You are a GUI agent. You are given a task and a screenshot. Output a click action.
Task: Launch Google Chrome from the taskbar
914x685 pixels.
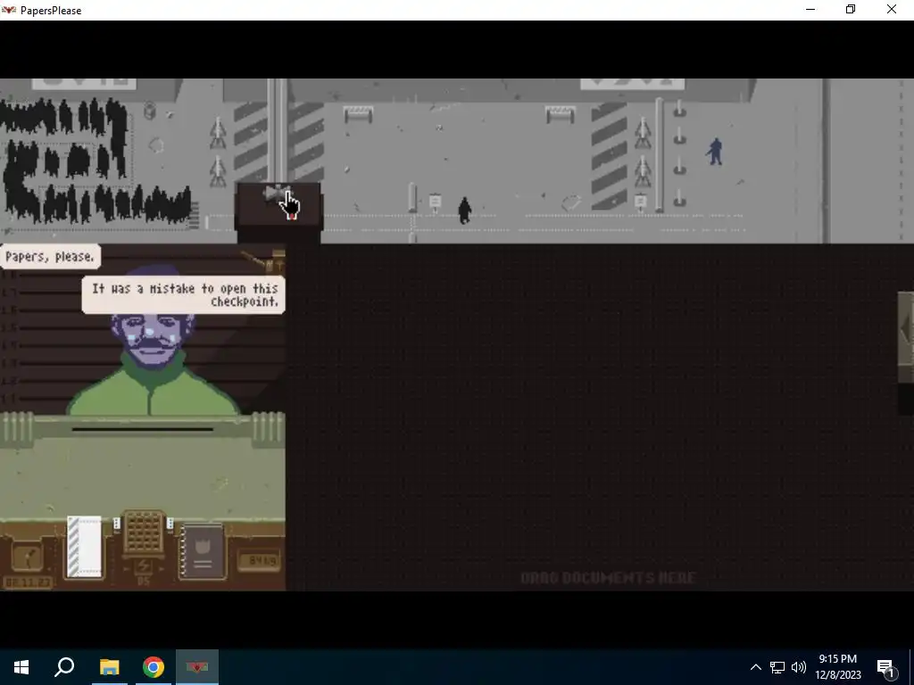coord(154,667)
